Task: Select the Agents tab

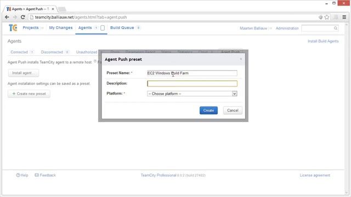Action: [85, 28]
